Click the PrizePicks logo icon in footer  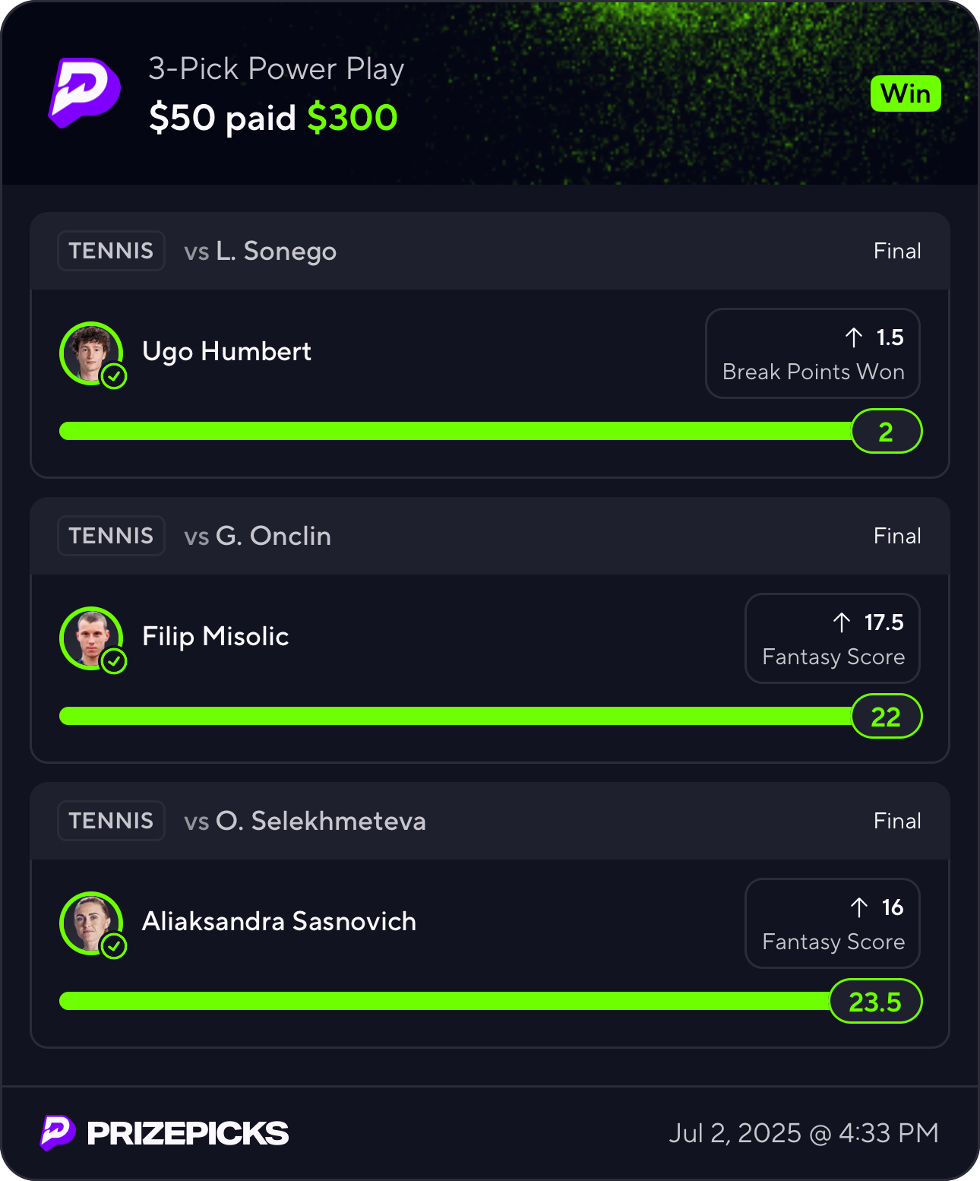(x=57, y=1132)
